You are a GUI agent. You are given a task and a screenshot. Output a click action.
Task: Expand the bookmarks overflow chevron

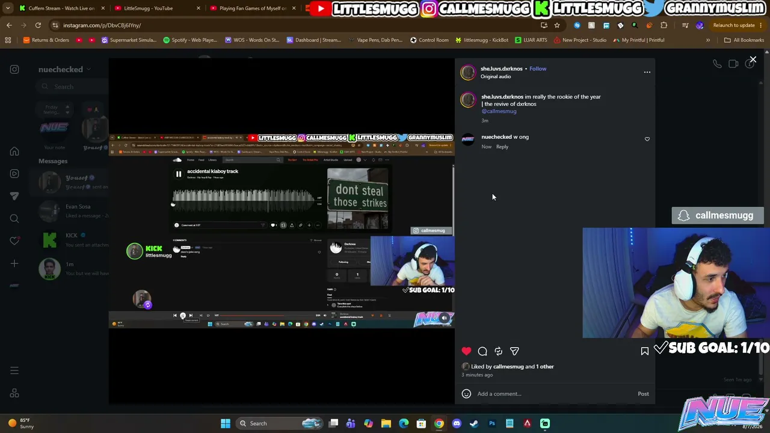click(708, 40)
